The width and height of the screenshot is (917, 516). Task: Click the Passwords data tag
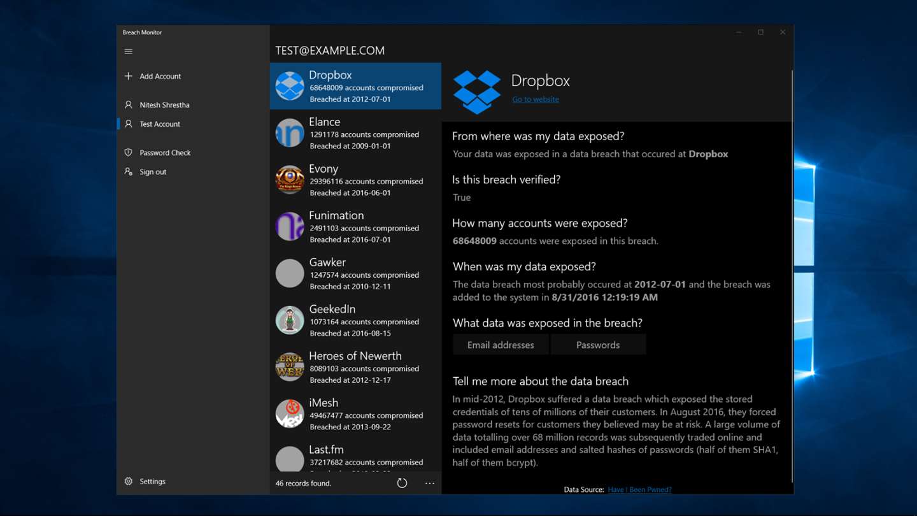(x=598, y=345)
